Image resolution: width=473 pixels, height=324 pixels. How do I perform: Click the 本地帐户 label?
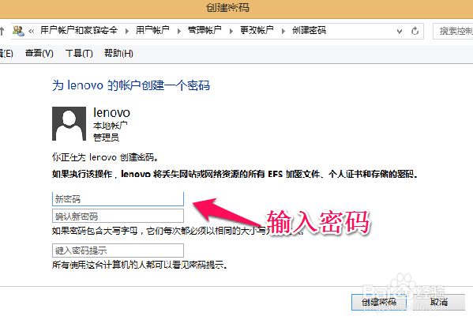coord(110,126)
